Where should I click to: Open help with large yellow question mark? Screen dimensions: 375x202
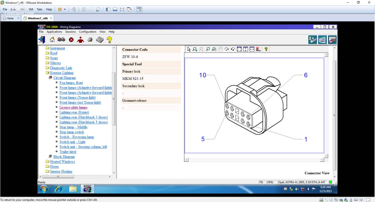pyautogui.click(x=109, y=40)
